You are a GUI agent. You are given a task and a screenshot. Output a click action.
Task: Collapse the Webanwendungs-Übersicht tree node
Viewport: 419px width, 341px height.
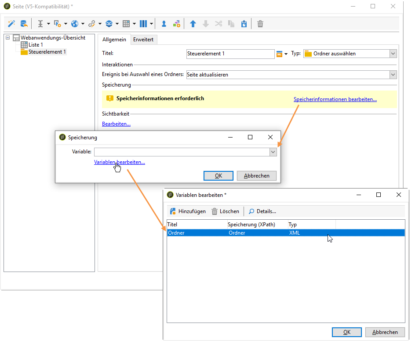(8, 38)
